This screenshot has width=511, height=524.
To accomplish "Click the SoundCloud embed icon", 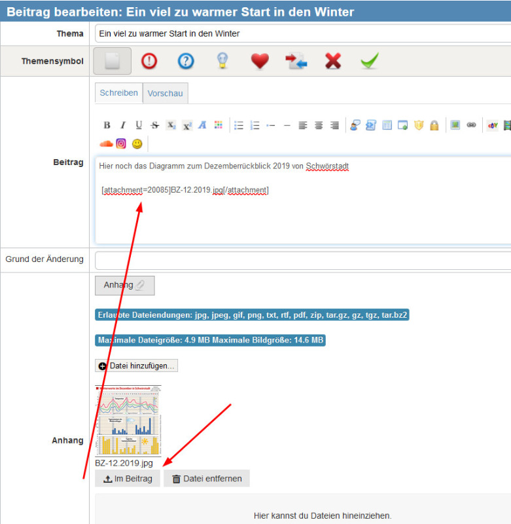I will click(x=105, y=143).
